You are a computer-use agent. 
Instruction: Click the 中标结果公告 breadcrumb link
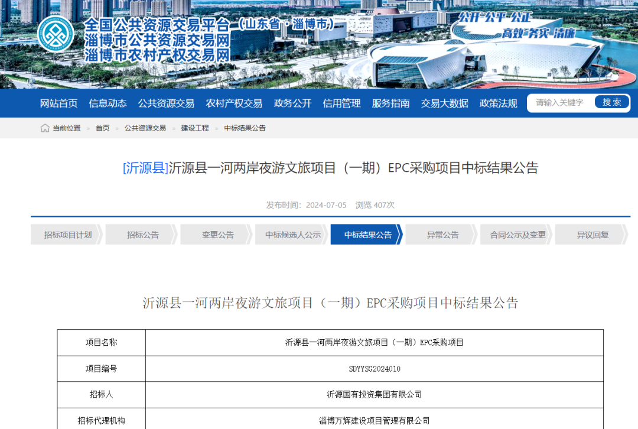point(245,128)
